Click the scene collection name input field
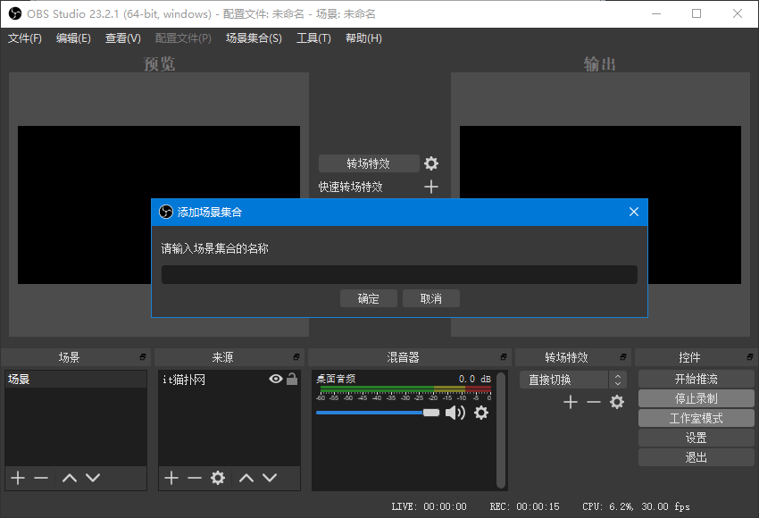The width and height of the screenshot is (759, 518). (x=399, y=274)
